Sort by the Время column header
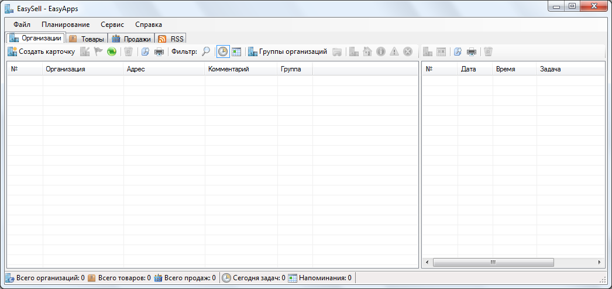Screen dimensions: 612x289 tap(515, 70)
